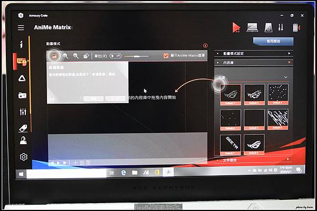Select the Default 3 dots thumbnail

click(x=278, y=94)
